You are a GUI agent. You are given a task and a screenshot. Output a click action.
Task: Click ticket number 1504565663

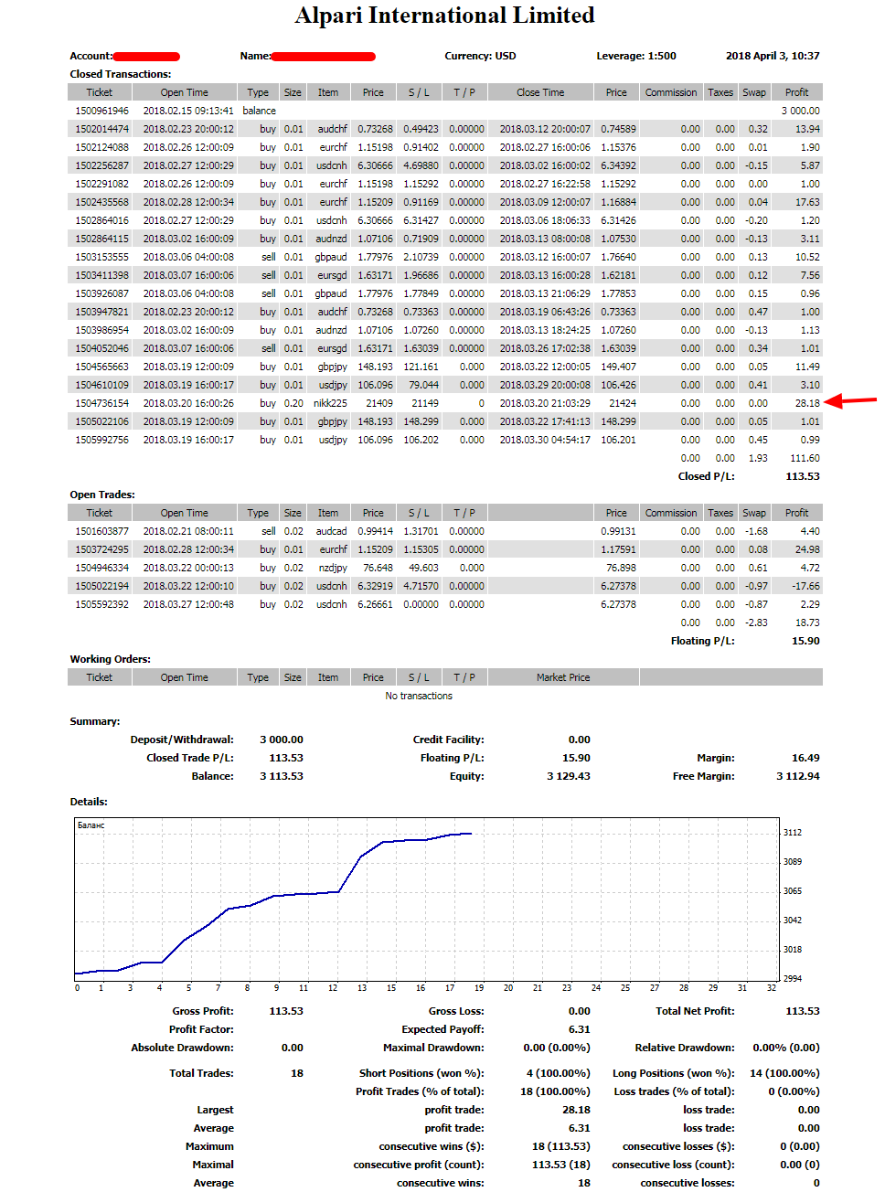pyautogui.click(x=102, y=367)
